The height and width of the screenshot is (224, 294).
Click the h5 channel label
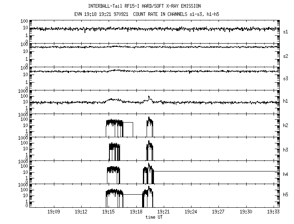click(286, 195)
